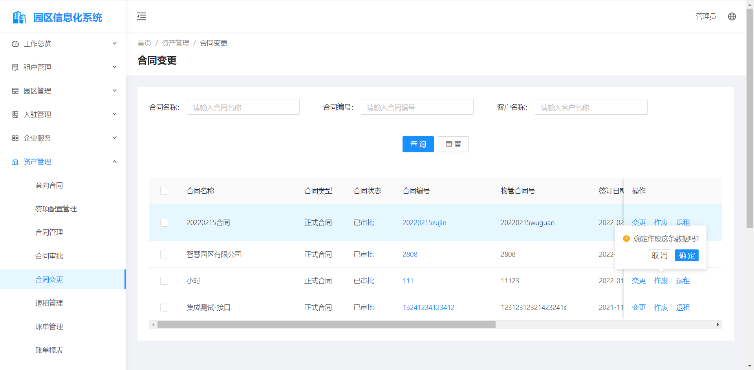Check the 20220215合同 row checkbox
754x370 pixels.
[164, 223]
